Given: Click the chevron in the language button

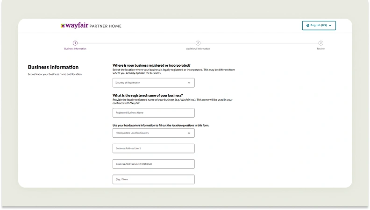Looking at the screenshot, I should click(330, 26).
